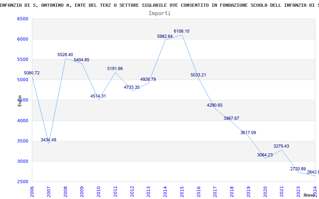Click the 4290.65 data label
The width and height of the screenshot is (319, 199).
[215, 105]
